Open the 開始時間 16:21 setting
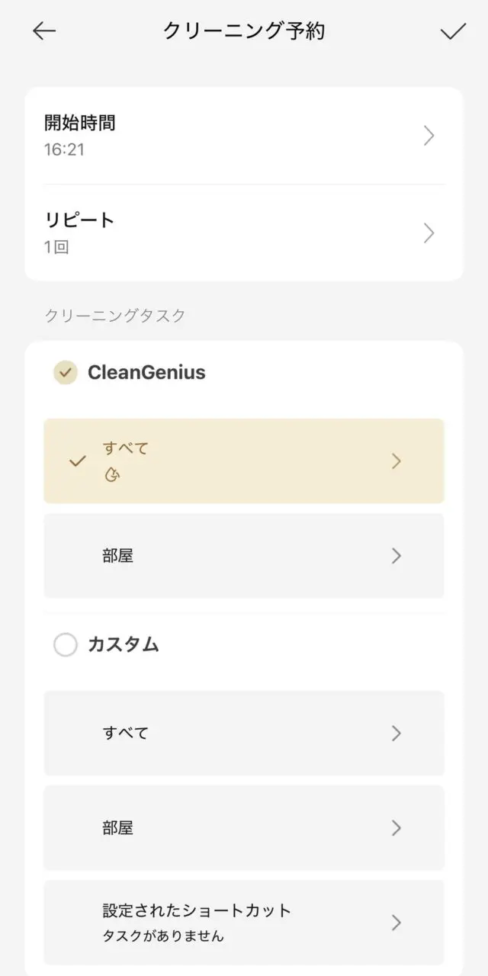This screenshot has height=976, width=488. (229, 136)
